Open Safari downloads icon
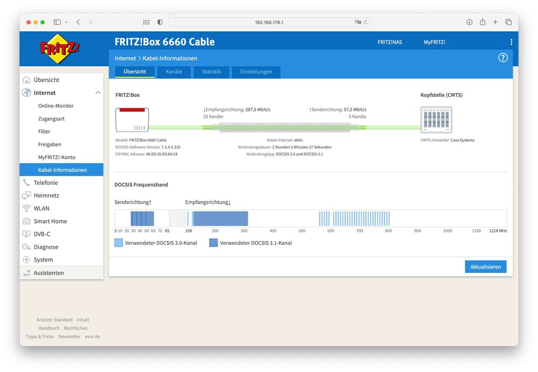 click(470, 22)
